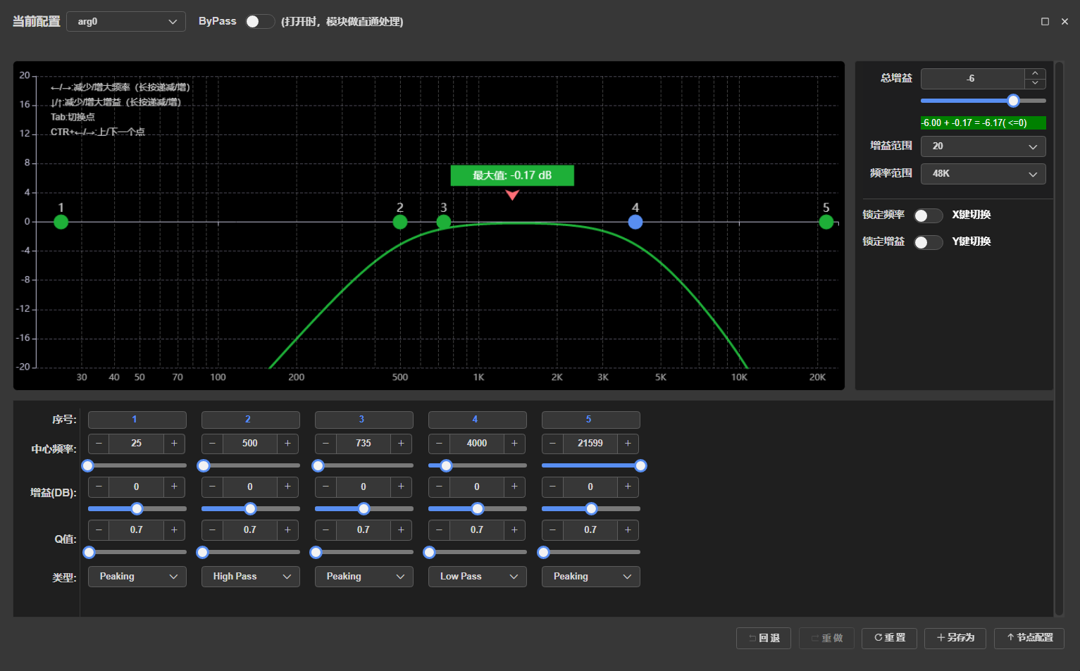Increase band 5 Q value with plus
The height and width of the screenshot is (671, 1080).
[628, 530]
